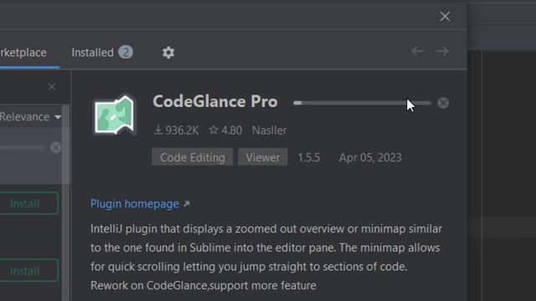Click the 4.80 star rating

coord(225,130)
